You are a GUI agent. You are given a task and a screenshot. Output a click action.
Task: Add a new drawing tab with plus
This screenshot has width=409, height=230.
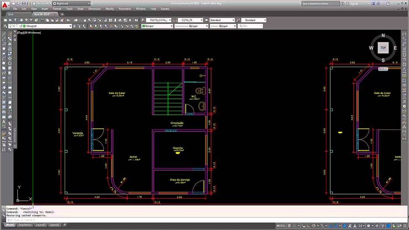pyautogui.click(x=62, y=14)
